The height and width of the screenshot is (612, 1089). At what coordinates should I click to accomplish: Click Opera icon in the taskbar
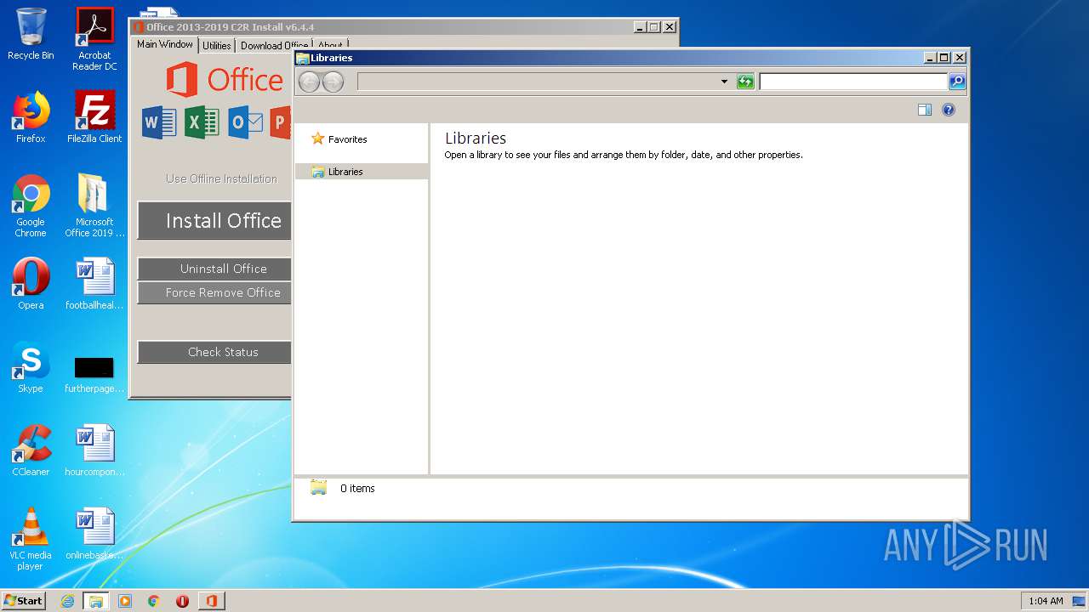pos(182,601)
